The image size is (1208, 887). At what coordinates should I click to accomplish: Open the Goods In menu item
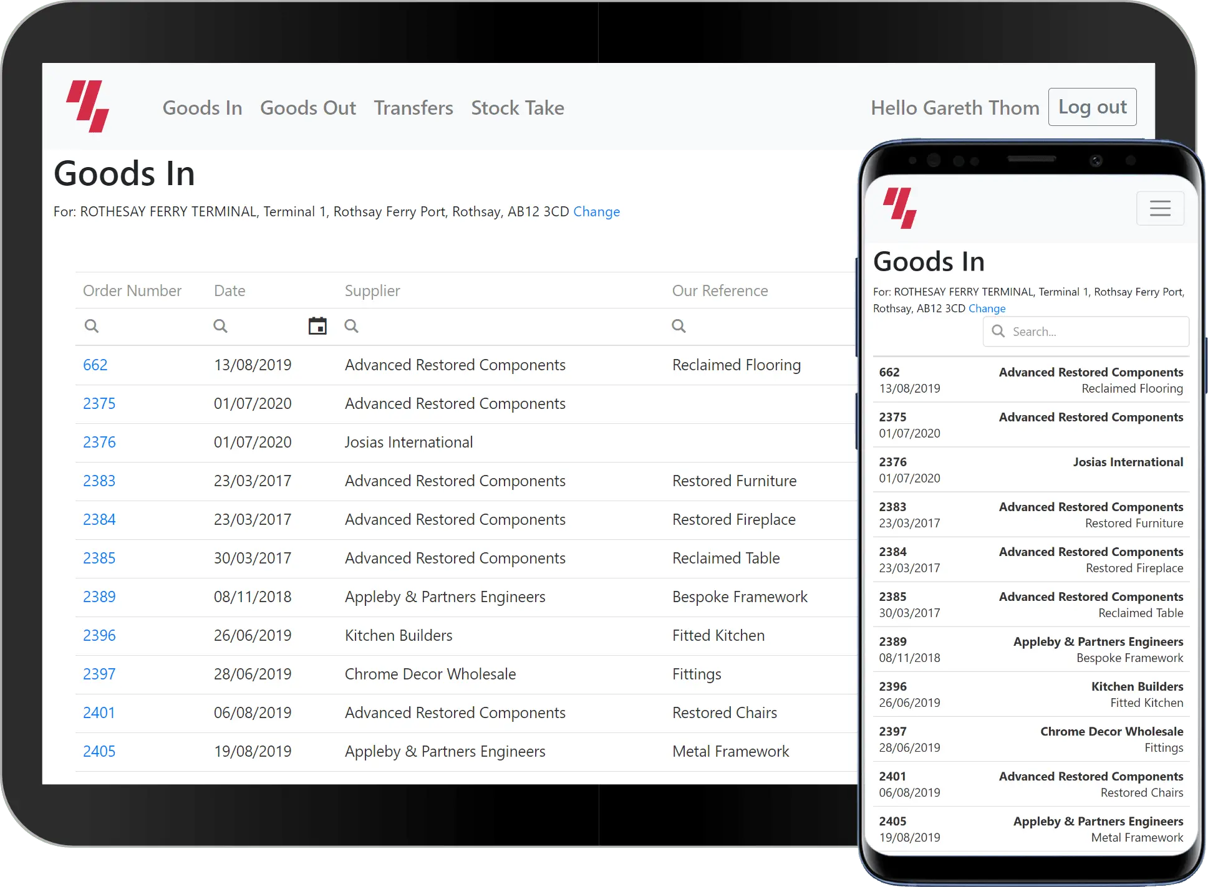pyautogui.click(x=202, y=108)
